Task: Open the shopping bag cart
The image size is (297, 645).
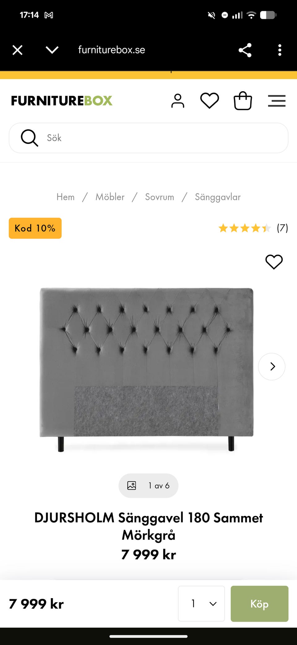Action: [243, 101]
